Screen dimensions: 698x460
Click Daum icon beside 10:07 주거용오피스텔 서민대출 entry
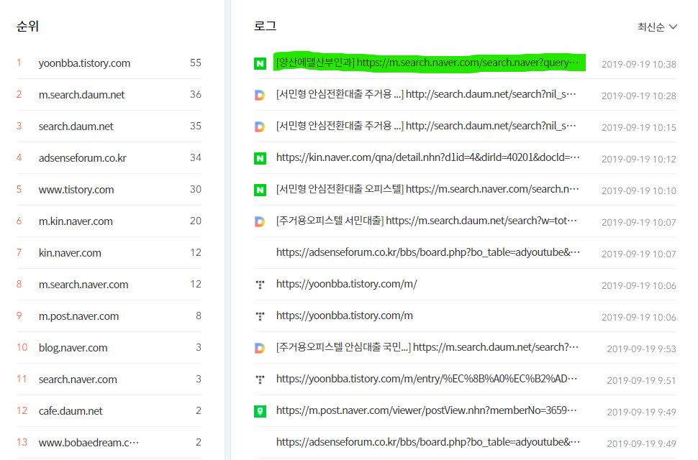point(260,222)
